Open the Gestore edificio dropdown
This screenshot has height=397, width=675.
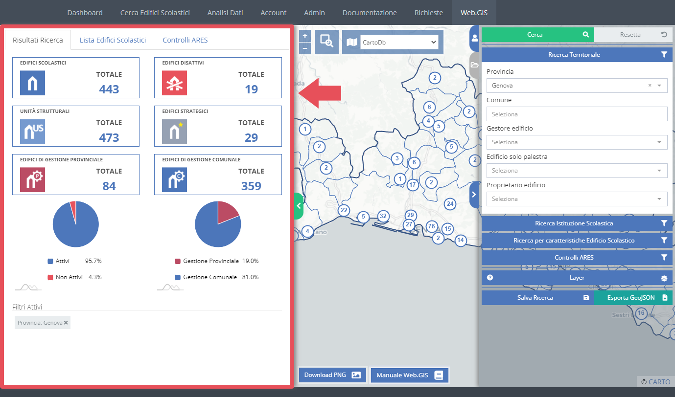pos(577,142)
